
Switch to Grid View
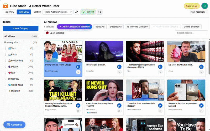[24, 12]
